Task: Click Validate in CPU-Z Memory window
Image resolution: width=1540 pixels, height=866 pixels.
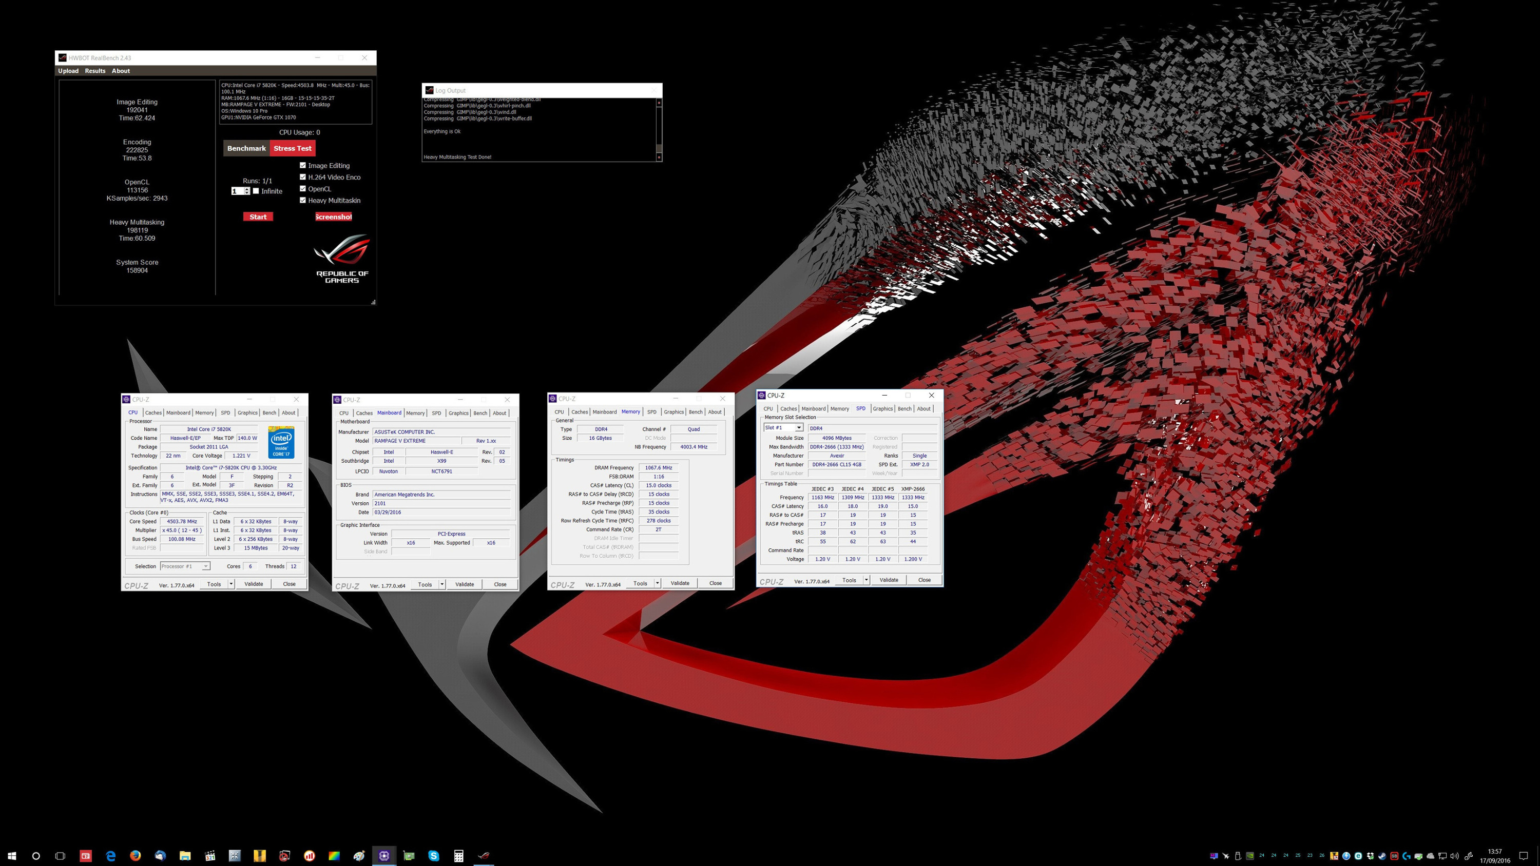Action: point(680,583)
